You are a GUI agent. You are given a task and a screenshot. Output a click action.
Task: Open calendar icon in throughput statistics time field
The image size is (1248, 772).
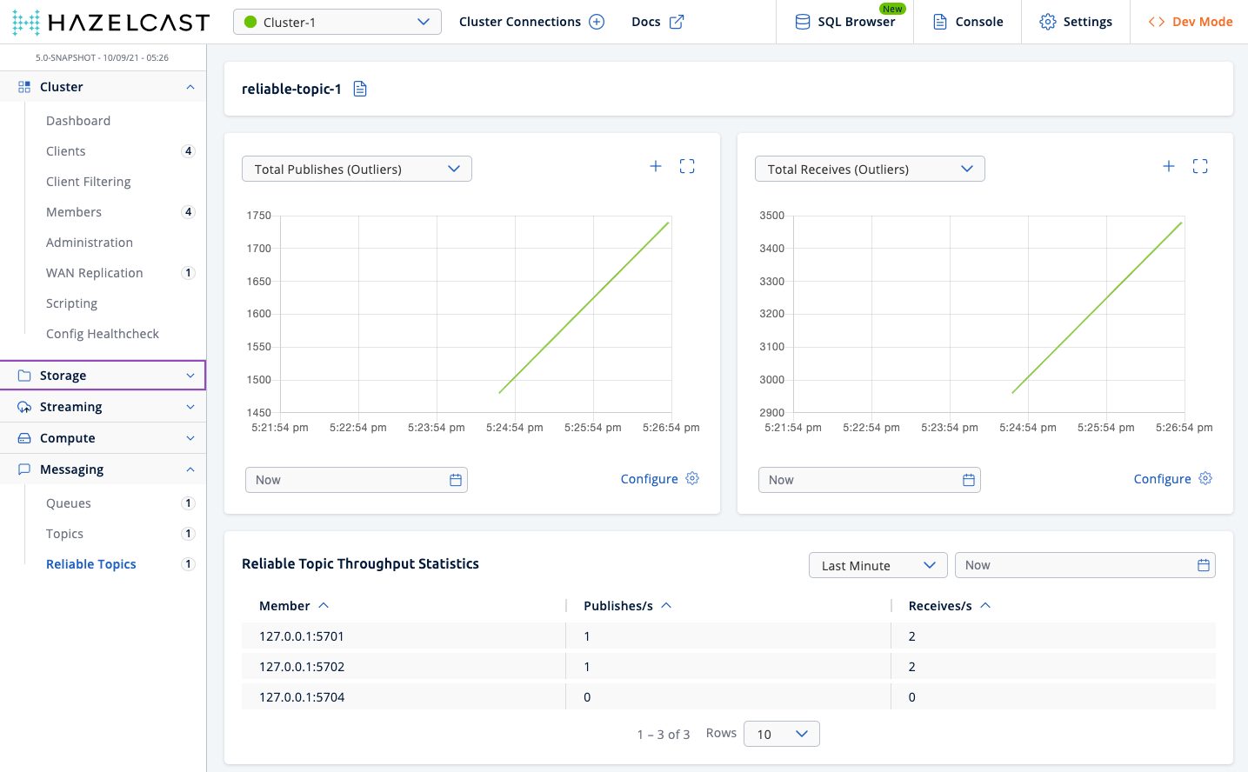(x=1203, y=565)
